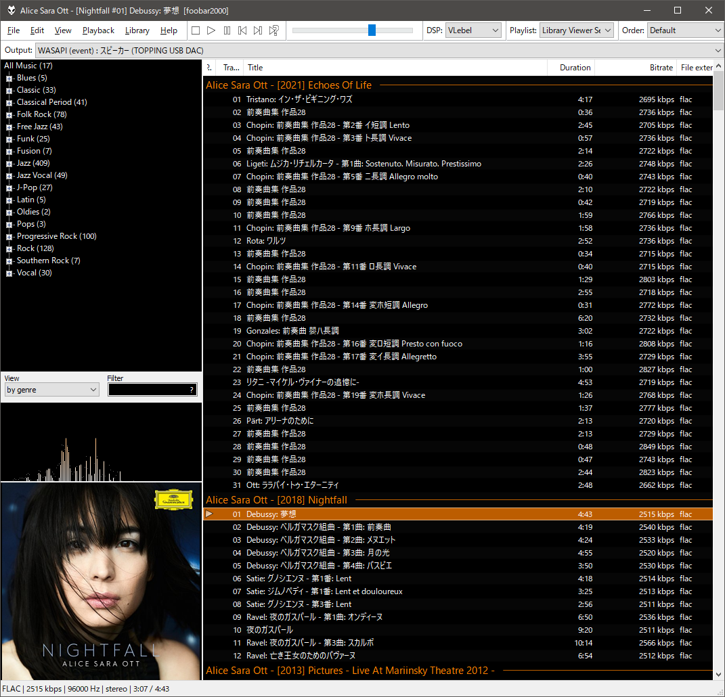
Task: Skip to the previous track
Action: coord(242,30)
